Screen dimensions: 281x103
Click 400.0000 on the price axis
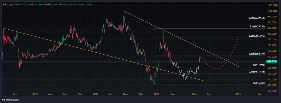point(272,79)
